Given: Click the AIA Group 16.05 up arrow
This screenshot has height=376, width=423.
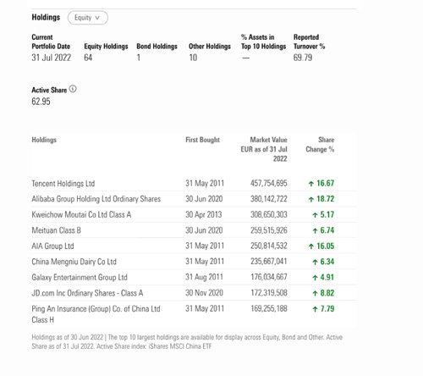Looking at the screenshot, I should (x=311, y=246).
